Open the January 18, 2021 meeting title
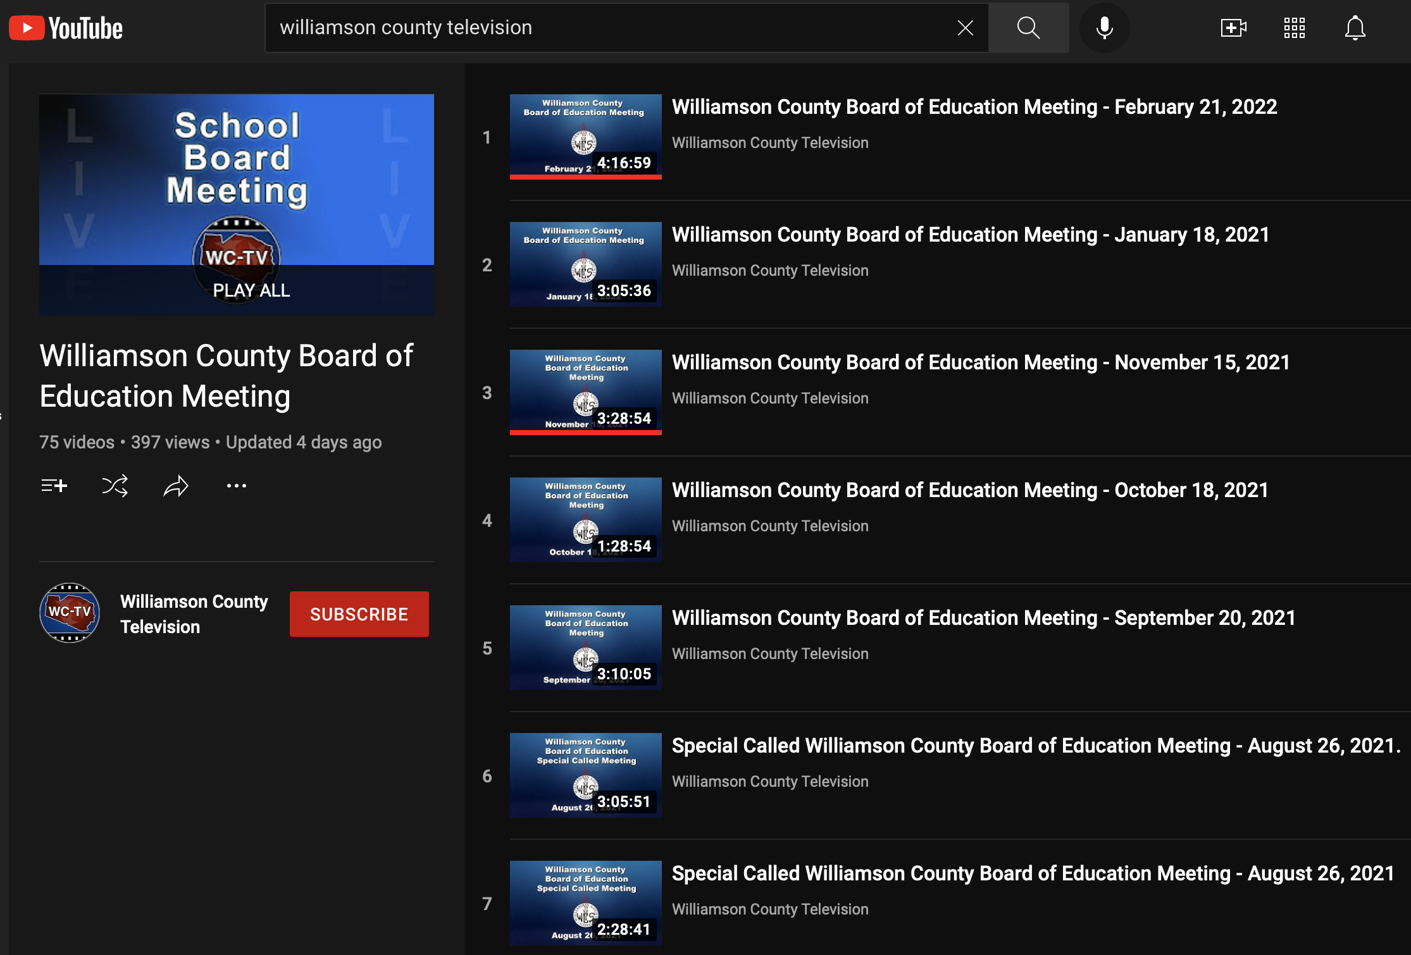The width and height of the screenshot is (1411, 955). tap(971, 235)
